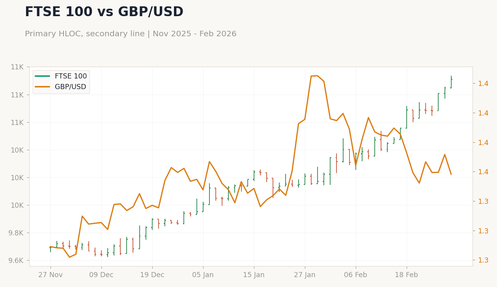Click the orange GBP/USD legend line swatch
This screenshot has height=287, width=497.
[42, 87]
